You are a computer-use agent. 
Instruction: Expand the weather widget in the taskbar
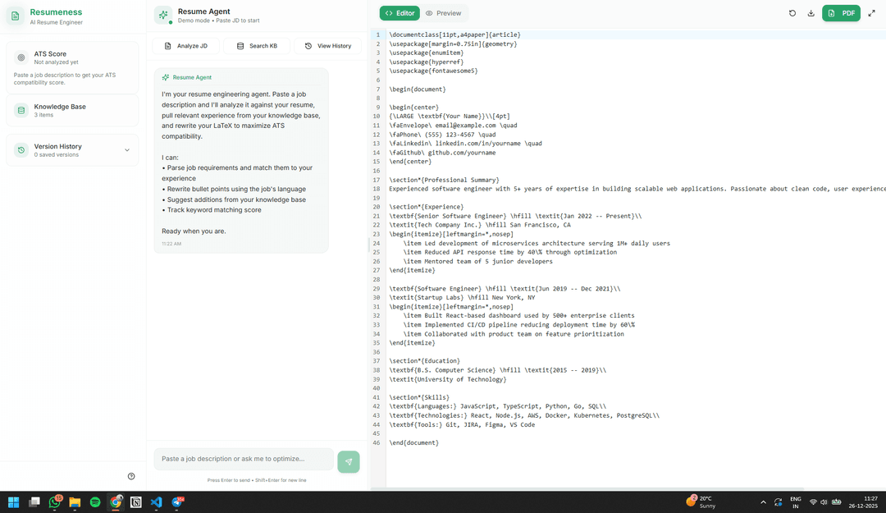[701, 502]
